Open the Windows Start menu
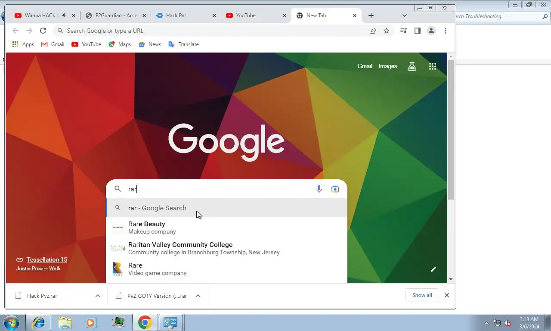This screenshot has width=551, height=331. (x=11, y=322)
